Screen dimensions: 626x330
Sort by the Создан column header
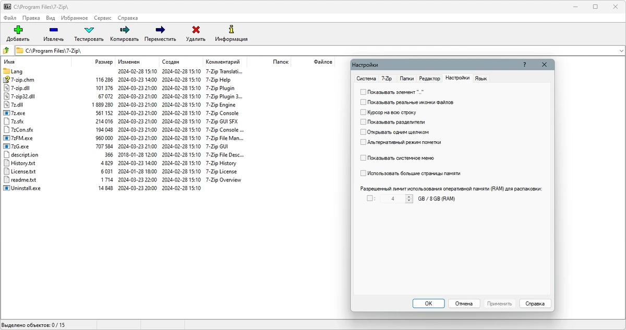click(x=180, y=62)
